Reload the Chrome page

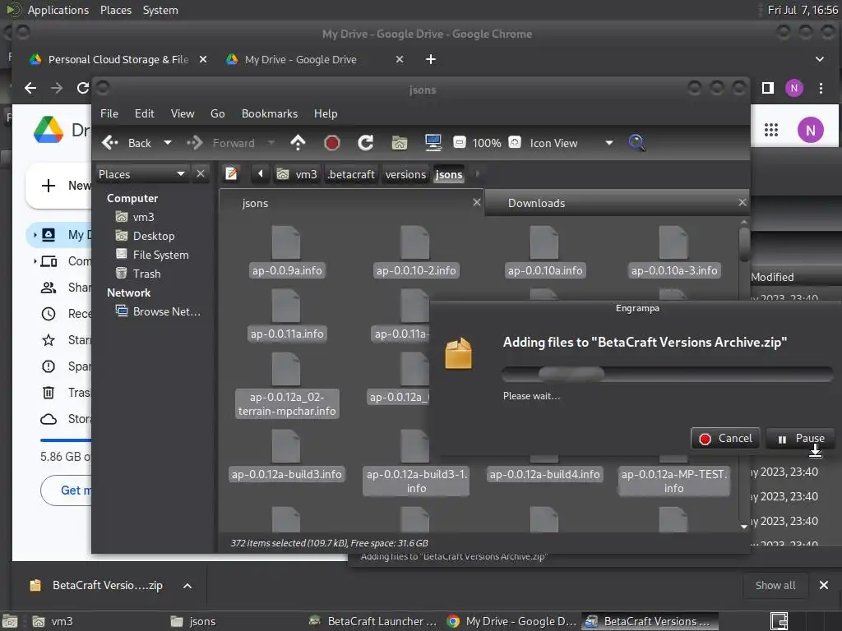[82, 88]
